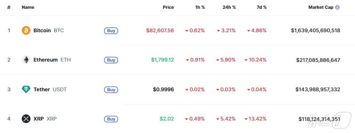Sort by the # rank column header
355x133 pixels.
(9, 7)
